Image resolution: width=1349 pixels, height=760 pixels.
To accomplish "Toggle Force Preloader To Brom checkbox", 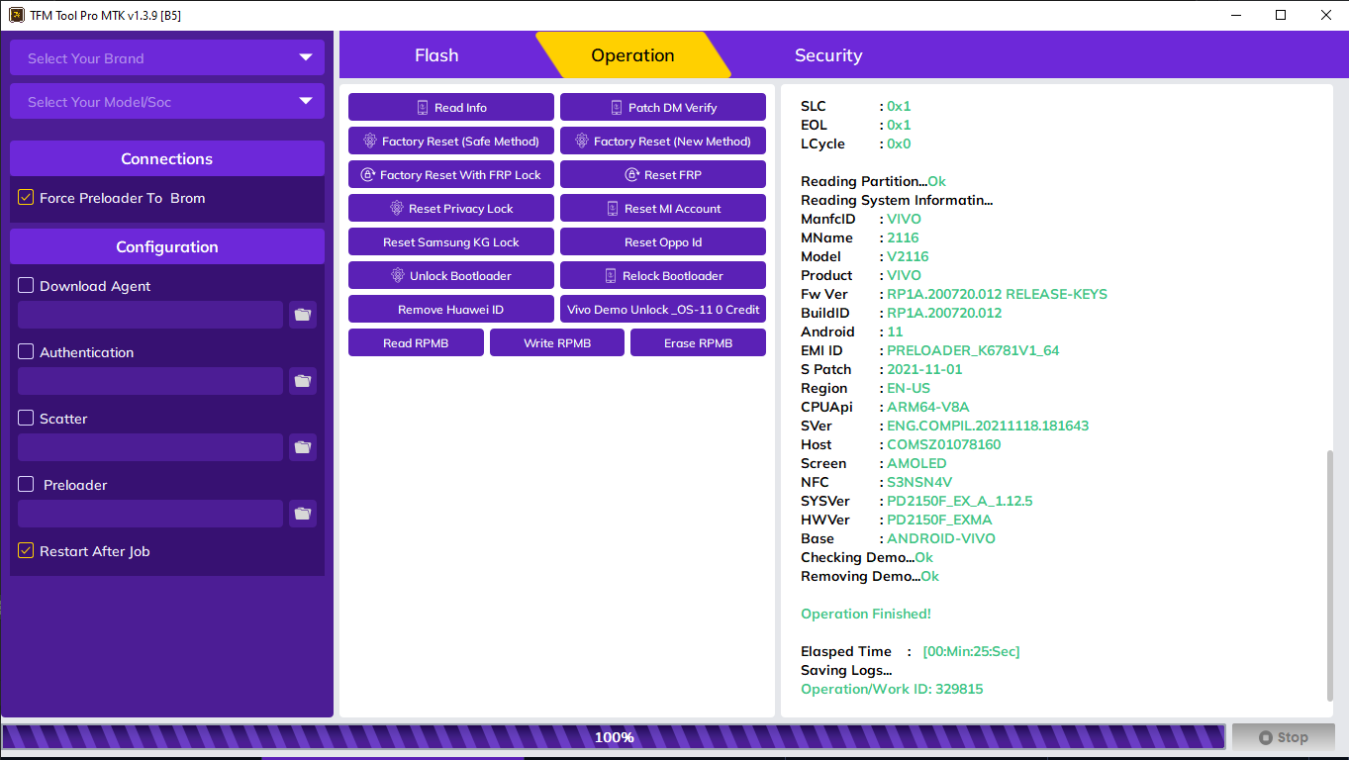I will tap(26, 198).
